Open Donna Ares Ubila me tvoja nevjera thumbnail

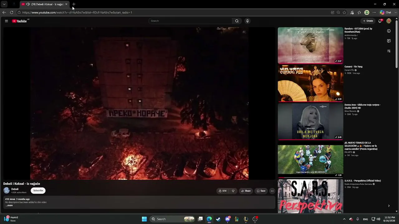[x=310, y=122]
